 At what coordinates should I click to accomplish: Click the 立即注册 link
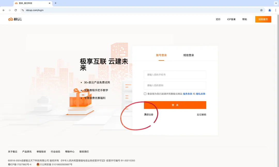click(x=149, y=115)
